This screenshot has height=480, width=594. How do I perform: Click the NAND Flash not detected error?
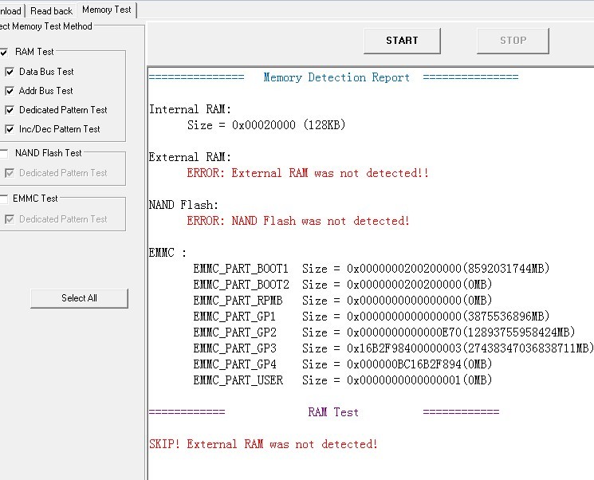point(298,221)
